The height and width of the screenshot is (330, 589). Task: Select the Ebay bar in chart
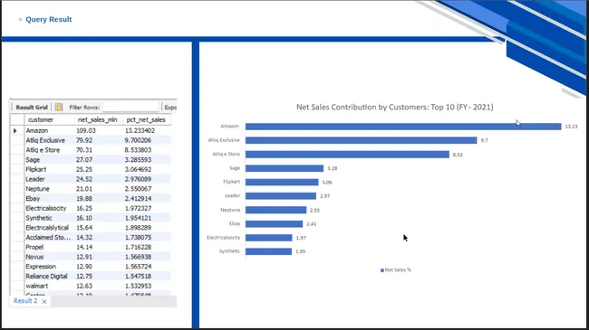pyautogui.click(x=274, y=224)
